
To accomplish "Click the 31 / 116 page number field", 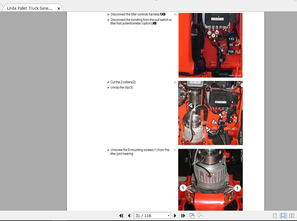I will [150, 216].
